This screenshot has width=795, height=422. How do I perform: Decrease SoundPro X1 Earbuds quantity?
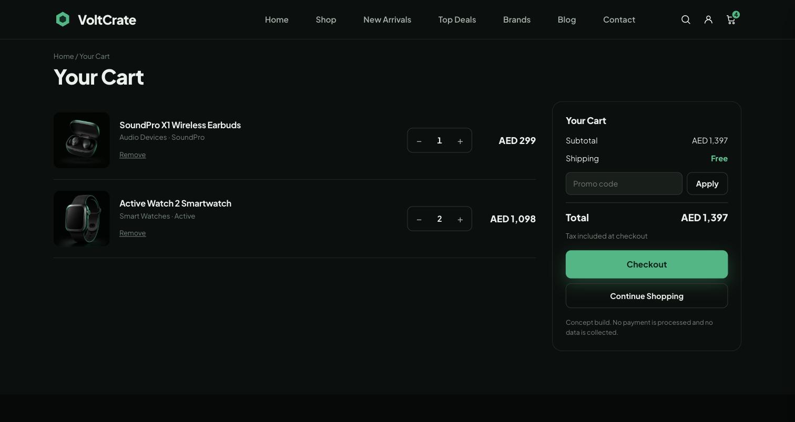click(419, 141)
